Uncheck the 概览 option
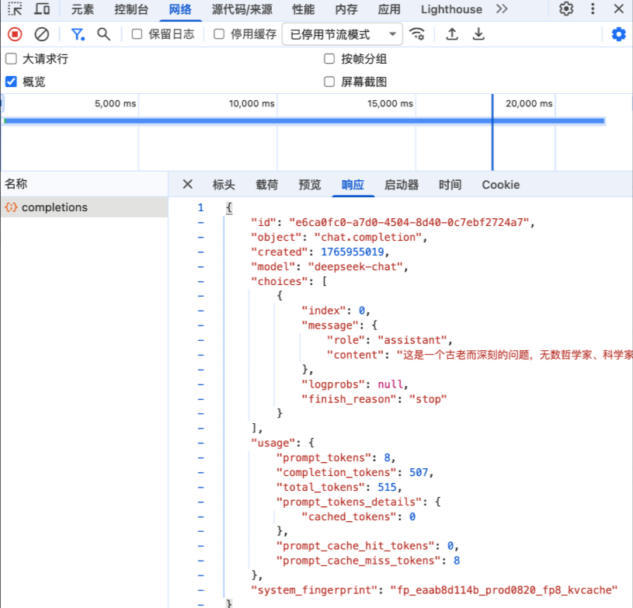 tap(10, 82)
